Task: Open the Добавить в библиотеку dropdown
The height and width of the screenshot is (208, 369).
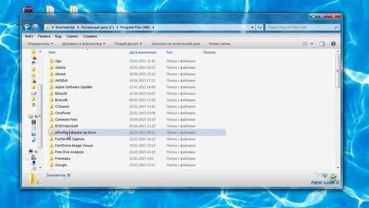Action: coord(84,44)
